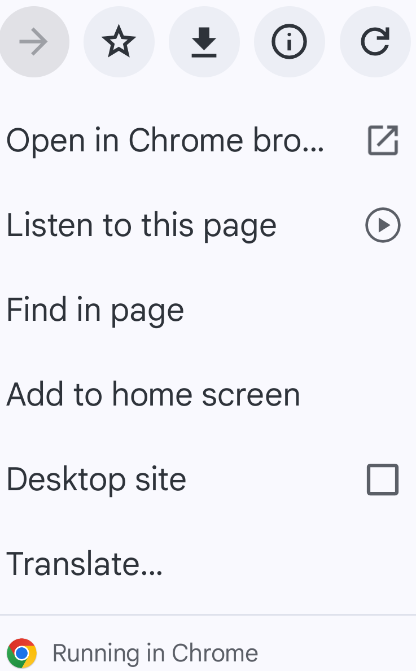The image size is (416, 671).
Task: Choose "Add to home screen"
Action: tap(153, 394)
